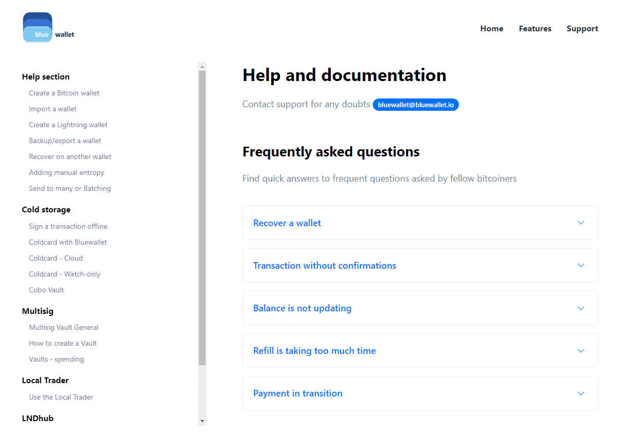623x438 pixels.
Task: Click the Local Trader heading
Action: point(45,381)
